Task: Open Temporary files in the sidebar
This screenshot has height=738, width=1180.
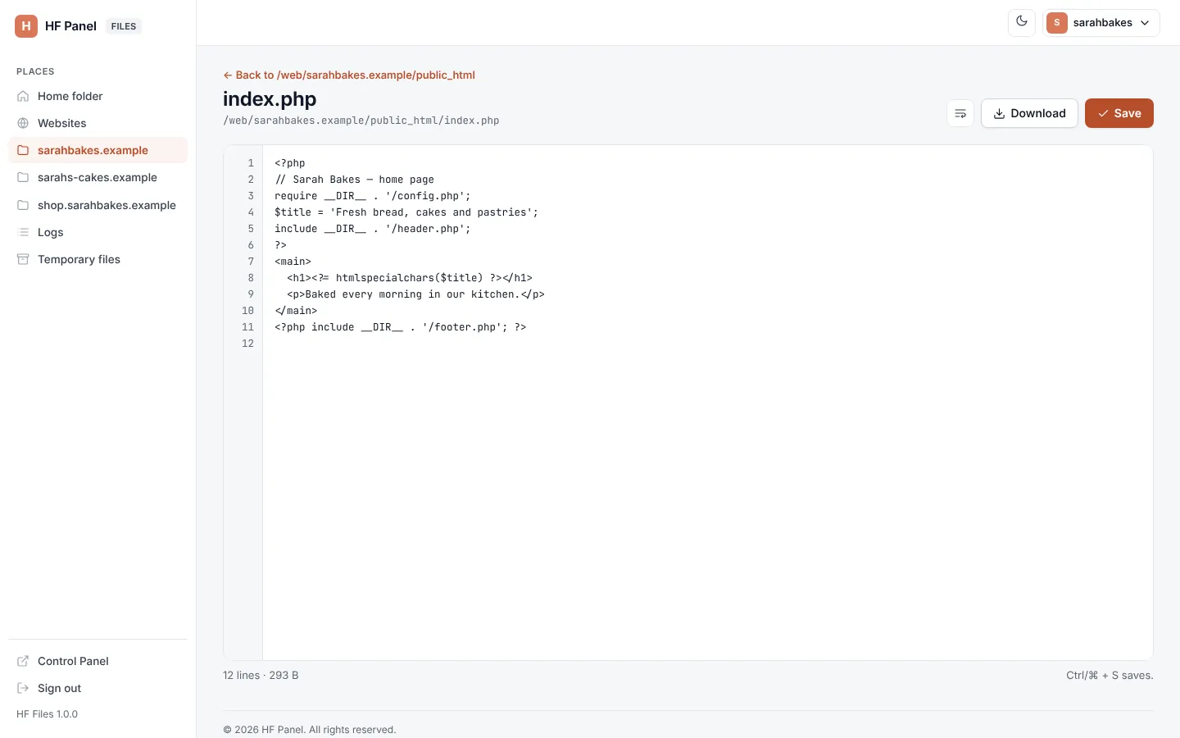Action: click(98, 259)
